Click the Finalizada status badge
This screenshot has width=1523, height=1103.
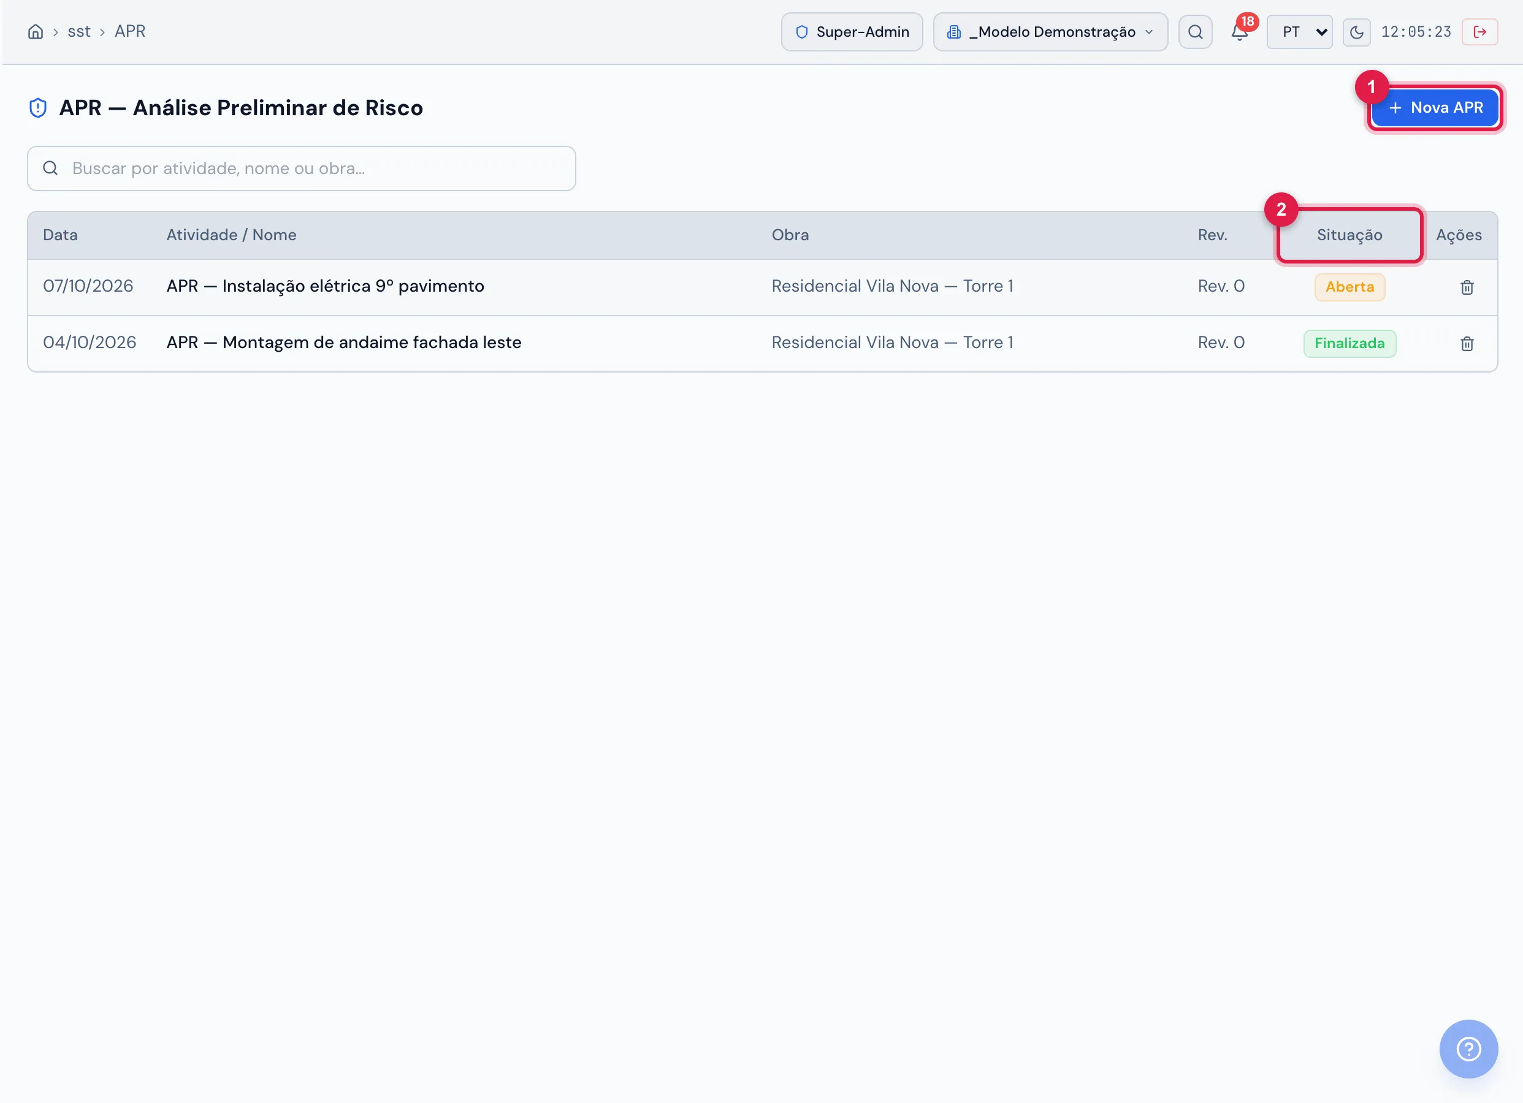pos(1349,344)
